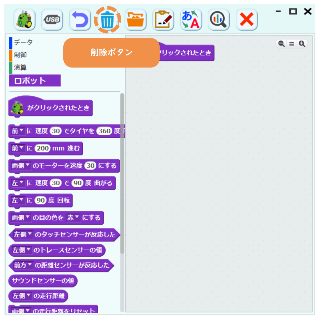The width and height of the screenshot is (320, 320).
Task: Click the red X icon in the toolbar
Action: tap(246, 20)
